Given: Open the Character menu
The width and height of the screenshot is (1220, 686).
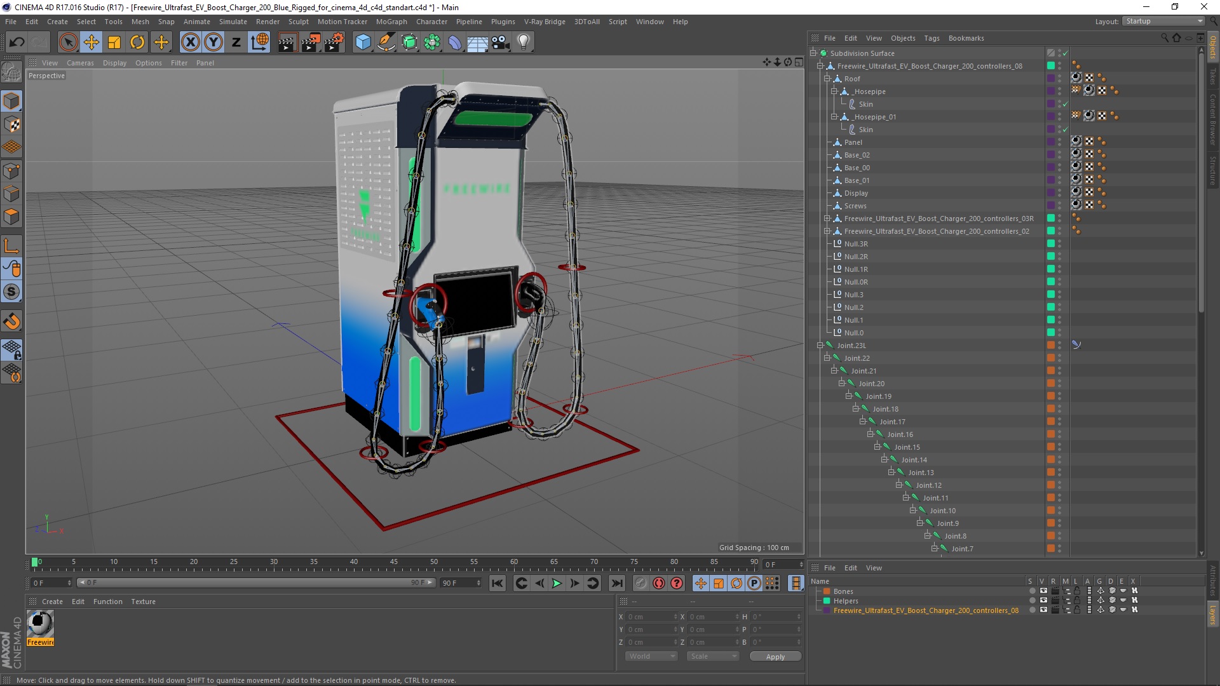Looking at the screenshot, I should point(431,22).
